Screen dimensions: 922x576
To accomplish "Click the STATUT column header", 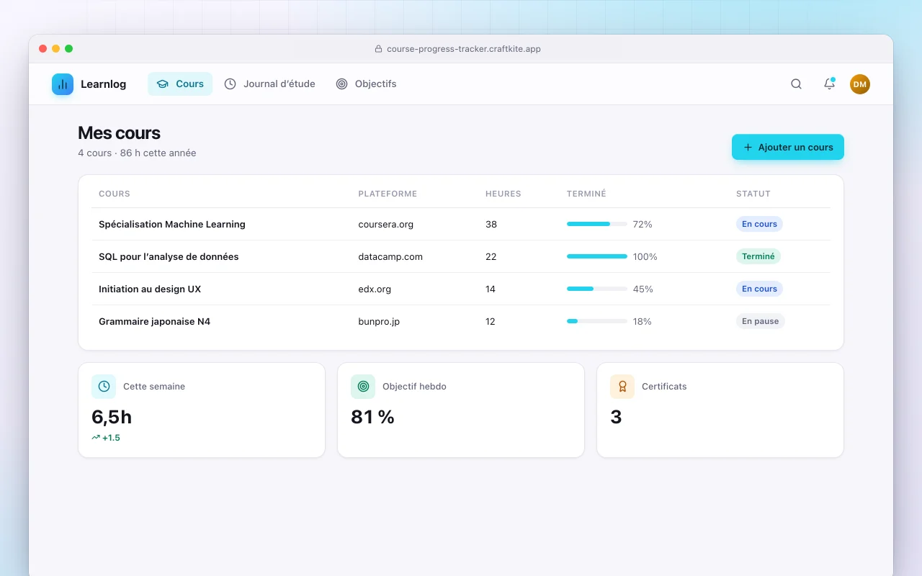I will pyautogui.click(x=753, y=194).
